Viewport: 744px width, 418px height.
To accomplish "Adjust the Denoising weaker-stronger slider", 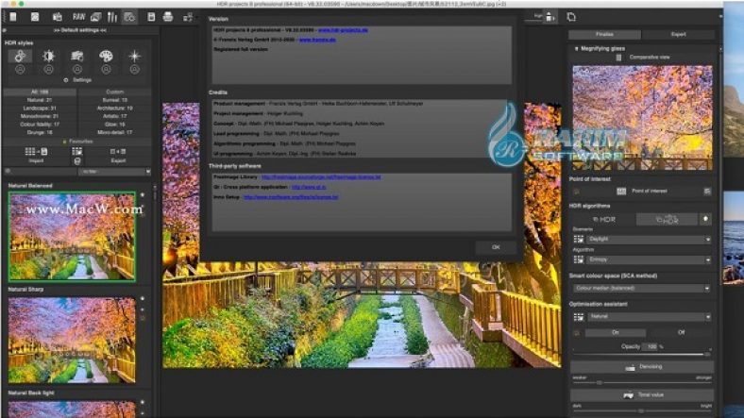I will [641, 382].
